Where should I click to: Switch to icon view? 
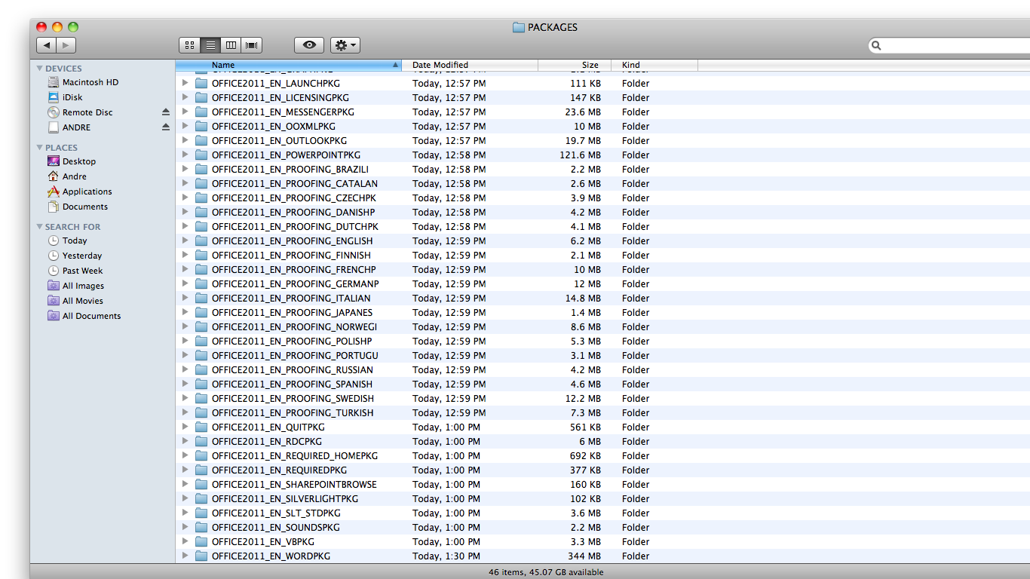[x=189, y=45]
